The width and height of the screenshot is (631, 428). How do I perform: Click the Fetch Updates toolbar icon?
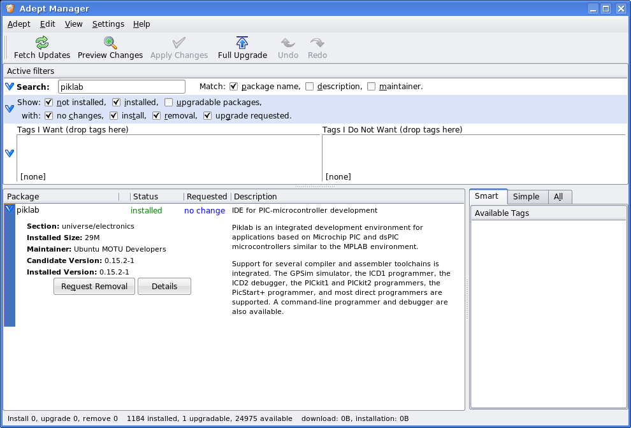pyautogui.click(x=42, y=43)
